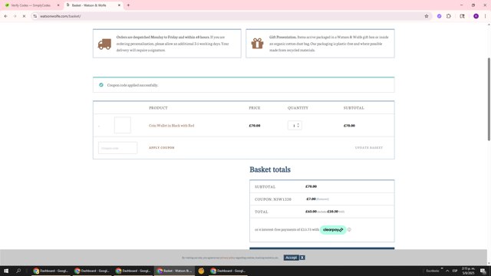Open the Chrome profile avatar
This screenshot has width=491, height=276.
476,16
